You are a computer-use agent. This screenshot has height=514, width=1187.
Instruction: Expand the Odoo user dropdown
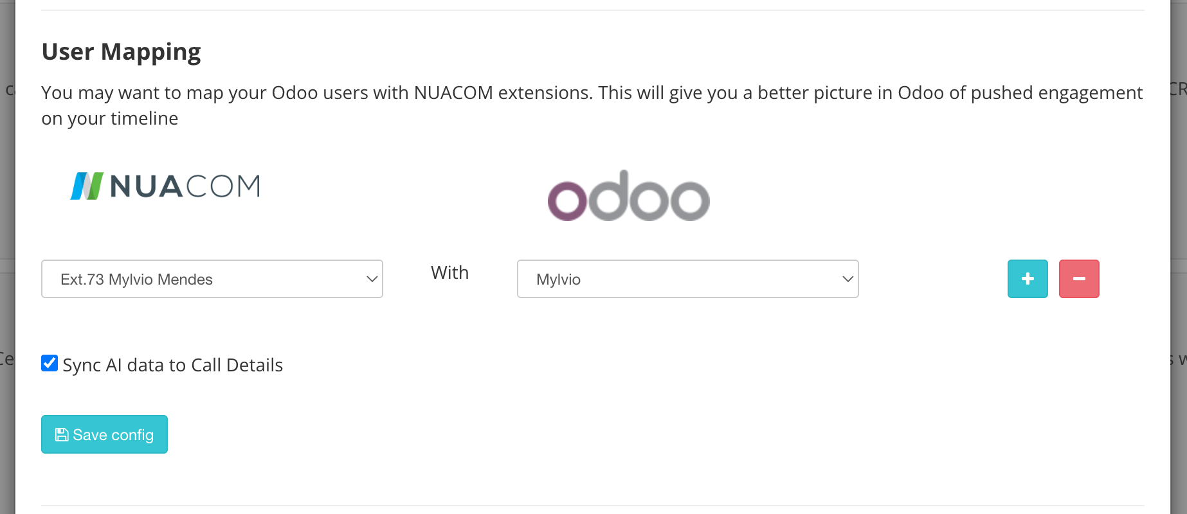pyautogui.click(x=688, y=279)
